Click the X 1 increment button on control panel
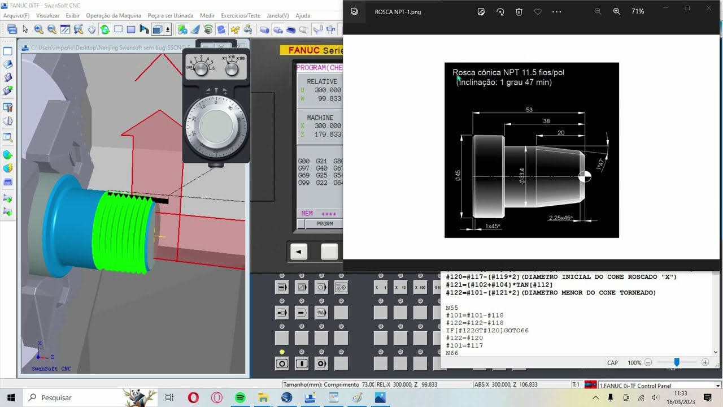This screenshot has width=723, height=407. 381,287
